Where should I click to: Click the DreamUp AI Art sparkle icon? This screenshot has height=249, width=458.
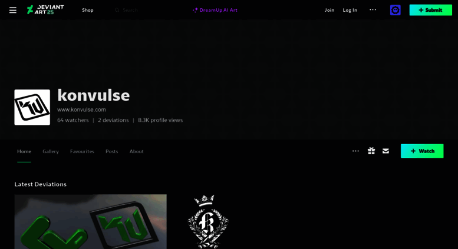[195, 10]
